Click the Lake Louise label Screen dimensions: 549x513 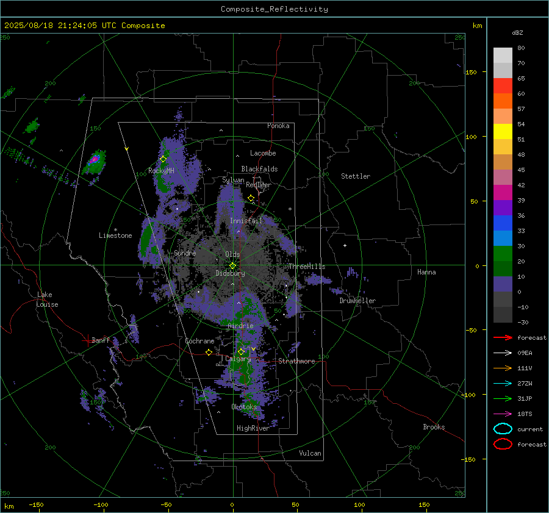(47, 300)
